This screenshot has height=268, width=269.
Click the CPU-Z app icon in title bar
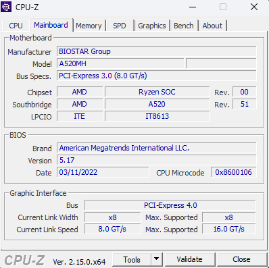pyautogui.click(x=6, y=7)
